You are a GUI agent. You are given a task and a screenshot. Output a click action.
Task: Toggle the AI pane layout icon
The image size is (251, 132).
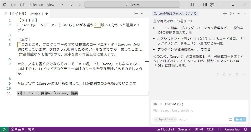(x=205, y=5)
